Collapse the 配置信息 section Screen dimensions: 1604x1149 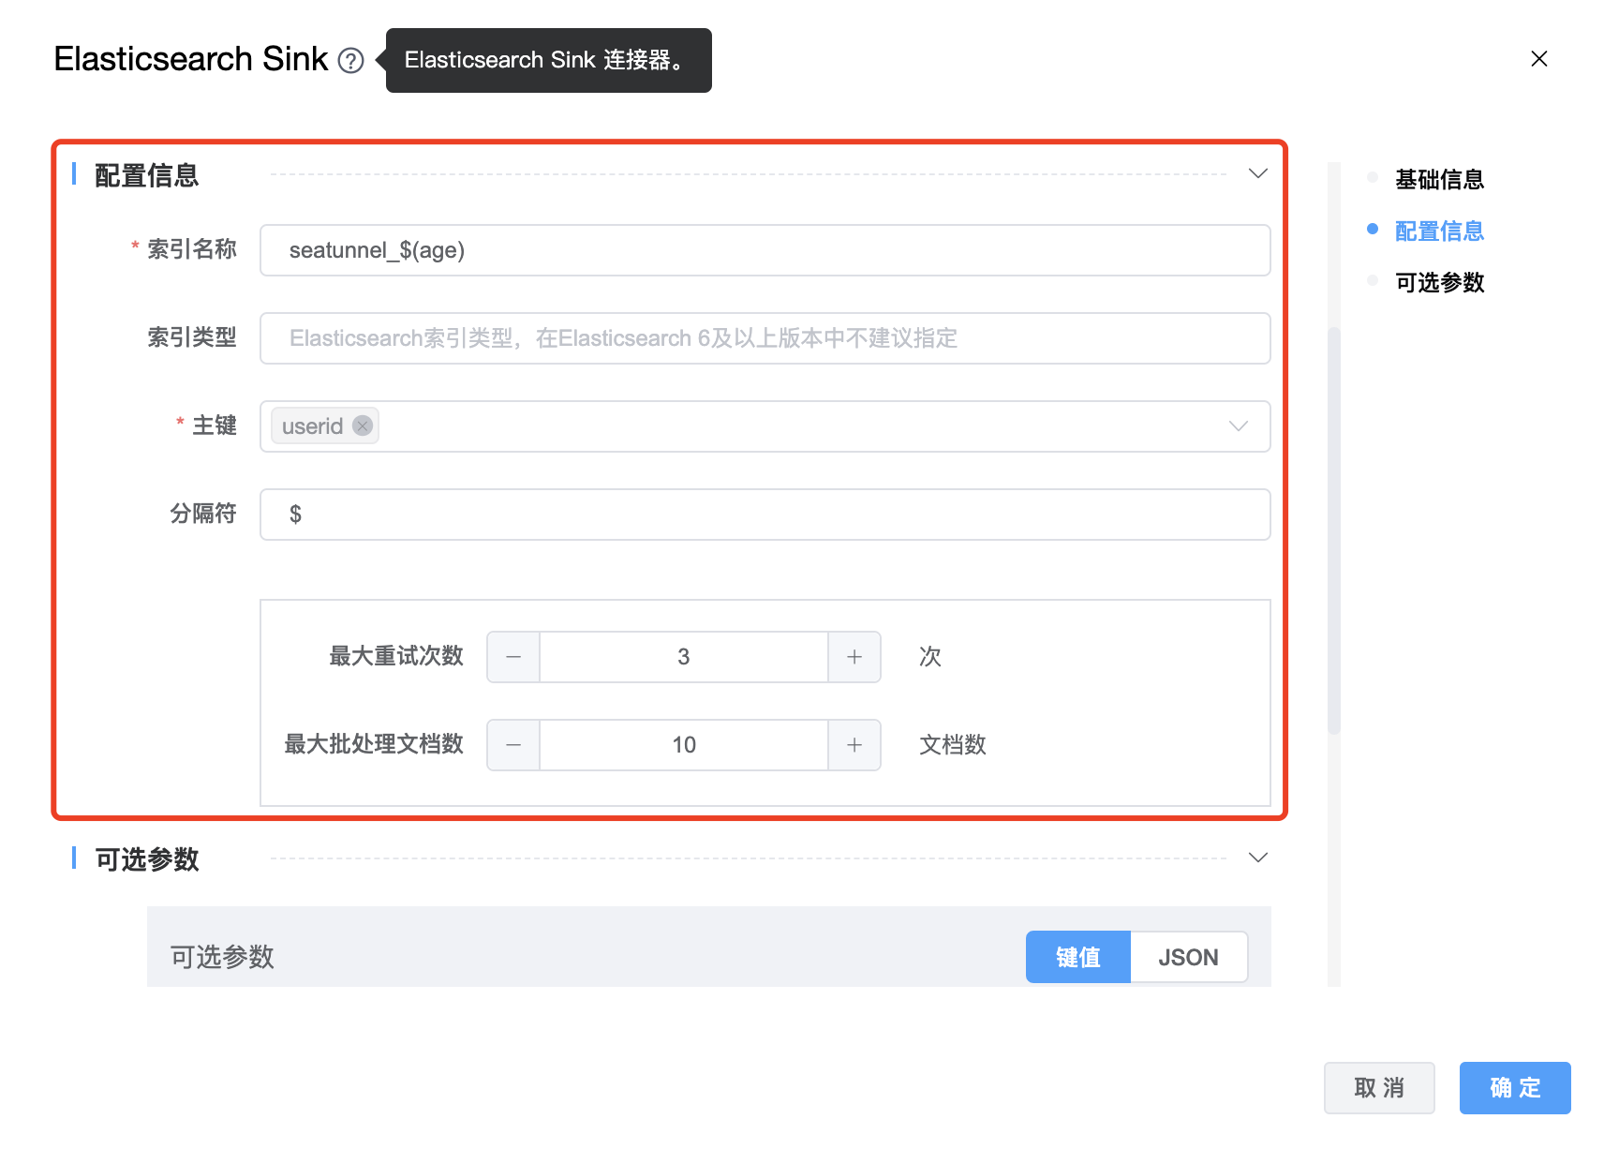1257,174
